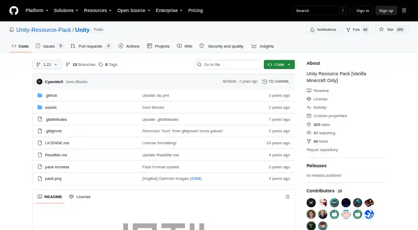
Task: Open the Pricing page
Action: [x=195, y=10]
